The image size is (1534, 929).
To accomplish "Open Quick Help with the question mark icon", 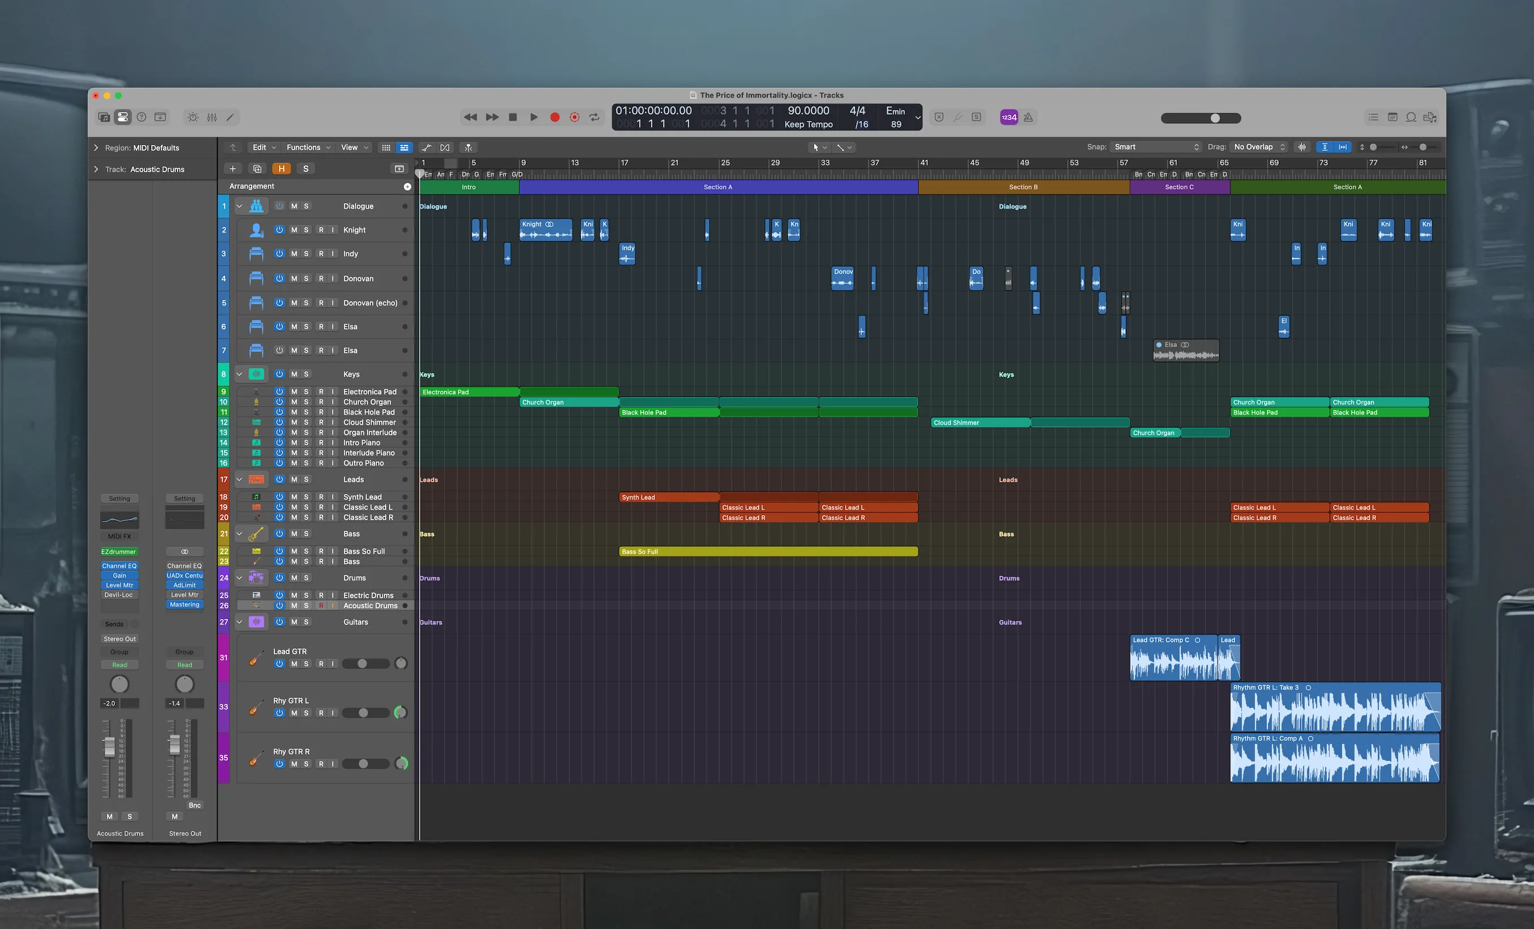I will click(x=142, y=117).
